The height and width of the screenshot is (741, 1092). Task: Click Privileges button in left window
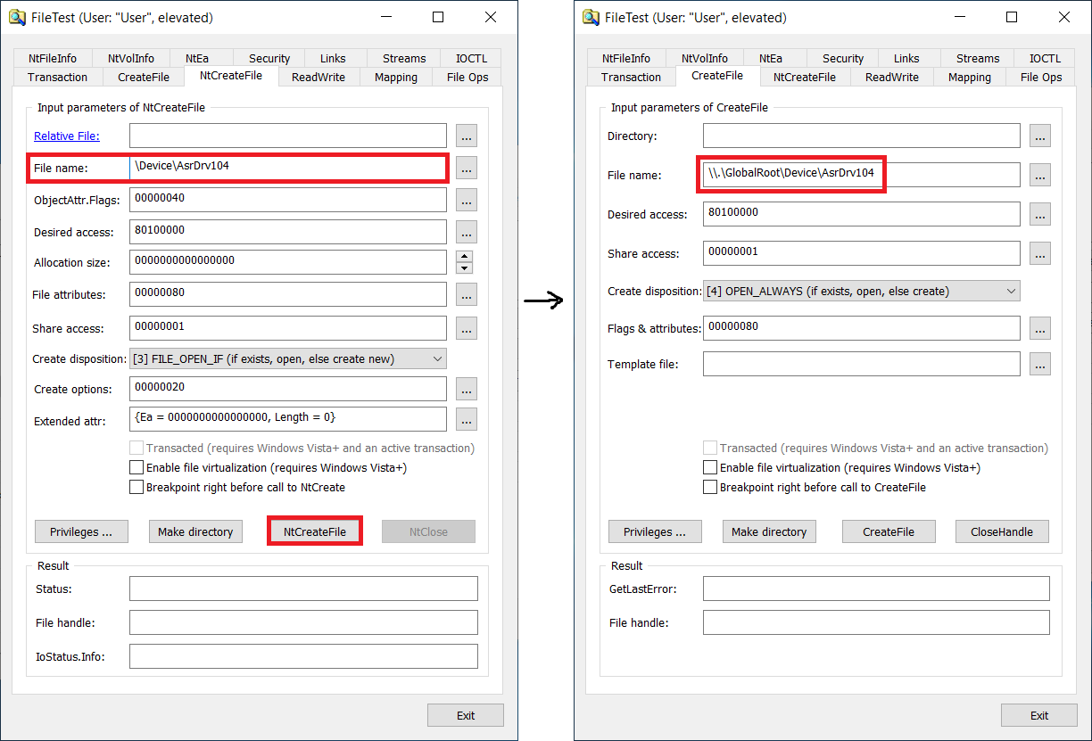[81, 531]
